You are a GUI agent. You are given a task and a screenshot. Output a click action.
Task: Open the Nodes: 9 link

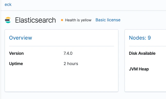point(140,38)
